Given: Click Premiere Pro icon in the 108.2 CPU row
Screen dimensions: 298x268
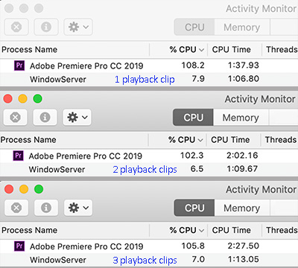Looking at the screenshot, I should click(x=19, y=66).
